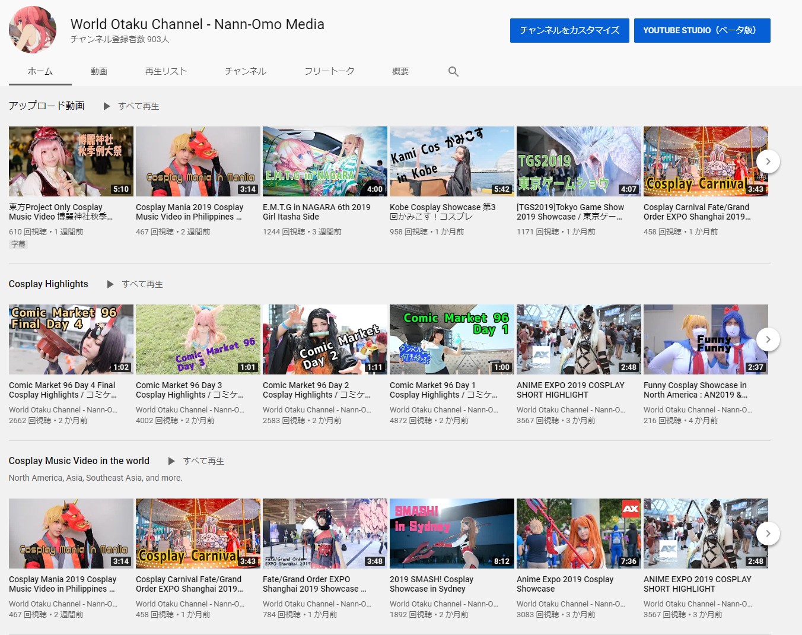Click description 'North America, Asia, Southeast Asia, and more.'

pyautogui.click(x=96, y=478)
